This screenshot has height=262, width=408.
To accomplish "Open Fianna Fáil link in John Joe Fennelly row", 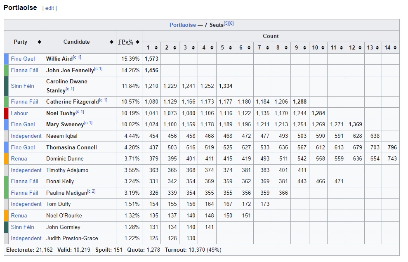I will pos(24,70).
